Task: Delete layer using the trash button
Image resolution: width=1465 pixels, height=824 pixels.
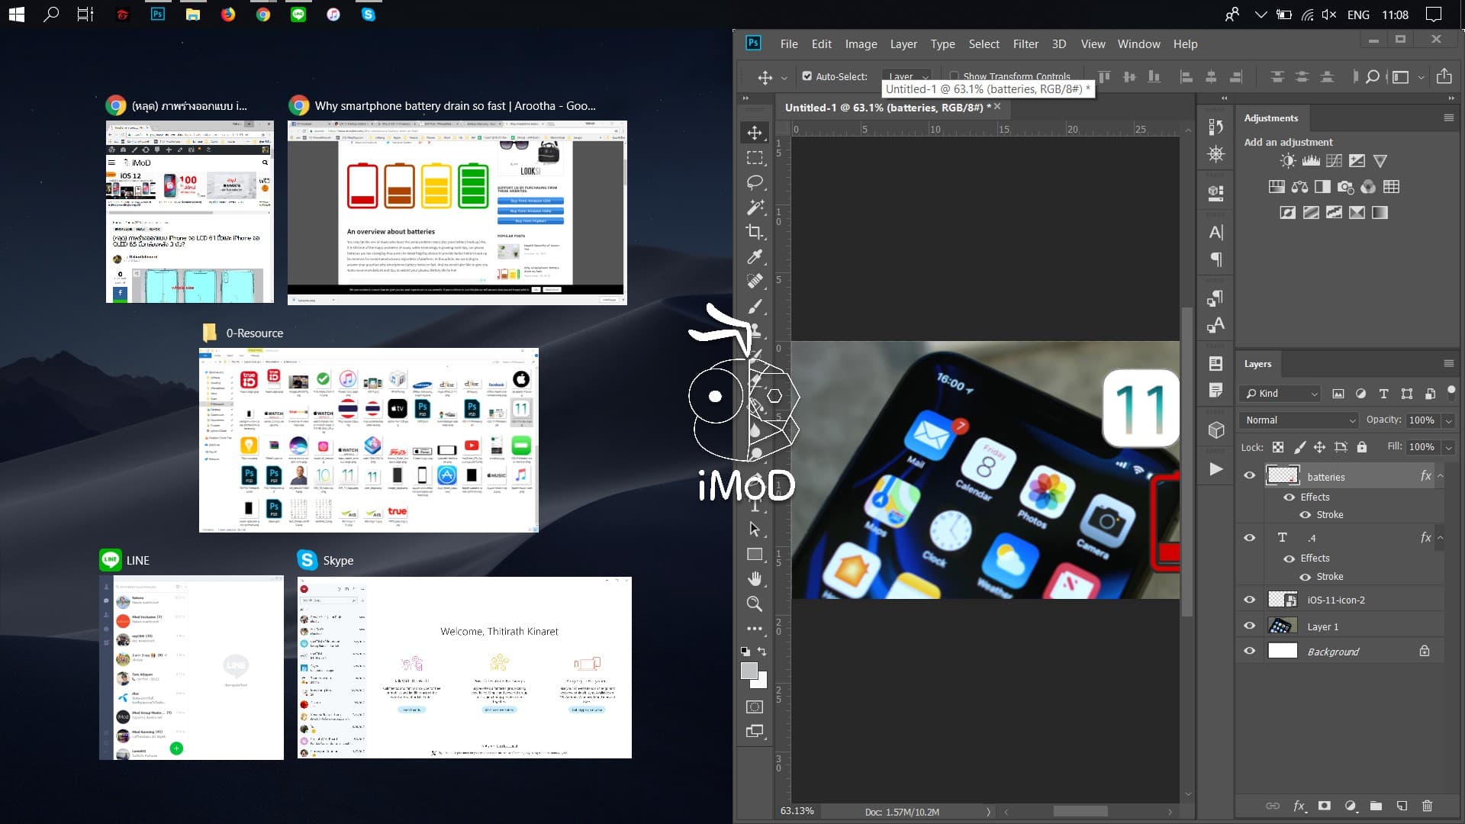Action: coord(1426,806)
